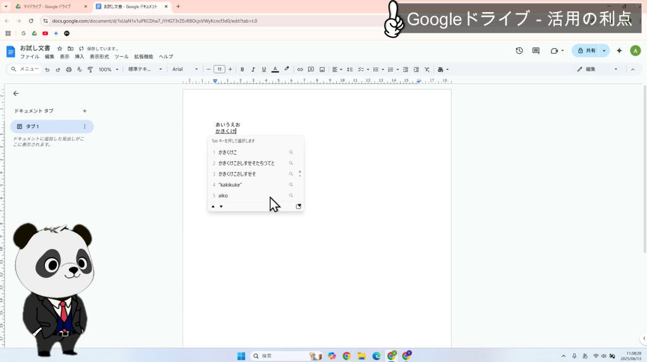Open the move to folder icon
Viewport: 647px width, 362px height.
tap(71, 48)
